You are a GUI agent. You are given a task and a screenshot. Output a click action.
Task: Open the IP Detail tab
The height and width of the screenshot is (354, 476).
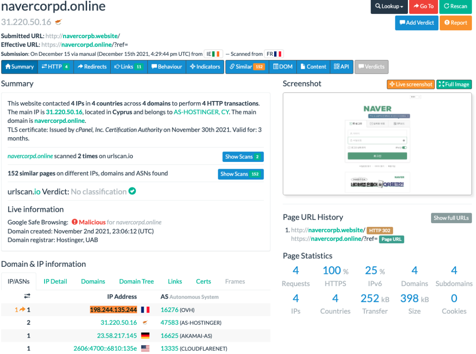(x=55, y=281)
